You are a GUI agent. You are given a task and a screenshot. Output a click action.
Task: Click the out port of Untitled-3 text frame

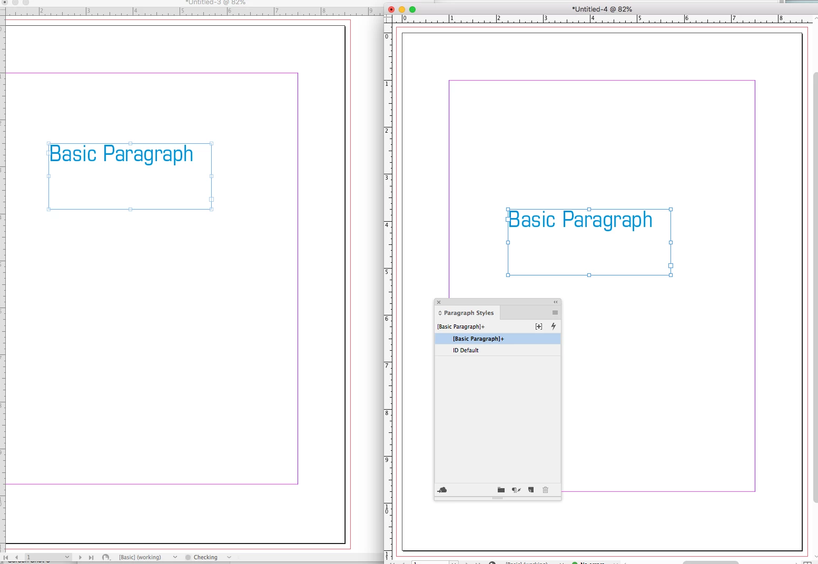[211, 200]
